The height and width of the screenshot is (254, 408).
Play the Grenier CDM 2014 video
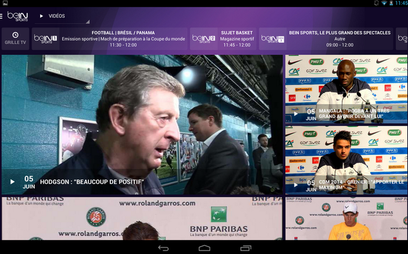pyautogui.click(x=296, y=185)
